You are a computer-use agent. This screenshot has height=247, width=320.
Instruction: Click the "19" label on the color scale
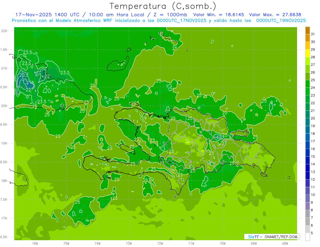coord(313,126)
